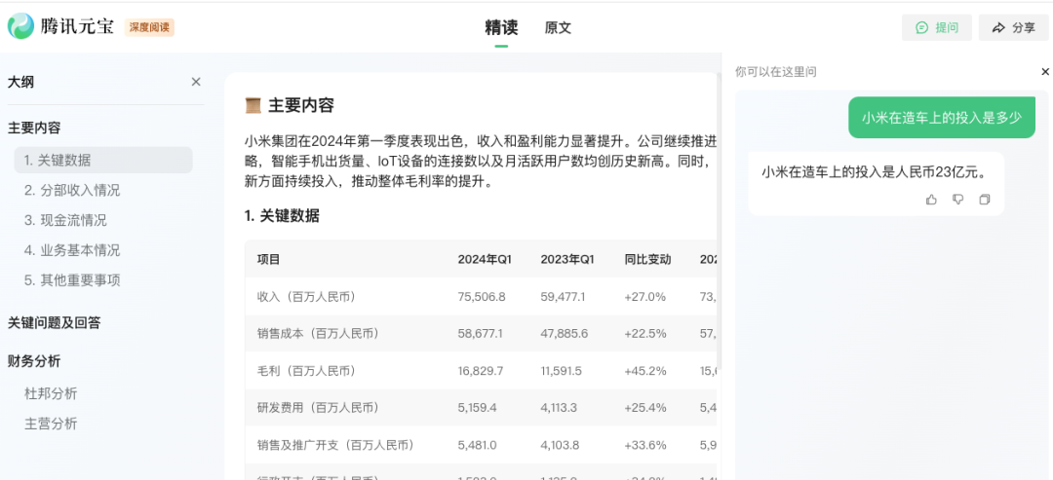Click the 2024年Q1 column header

pos(485,259)
